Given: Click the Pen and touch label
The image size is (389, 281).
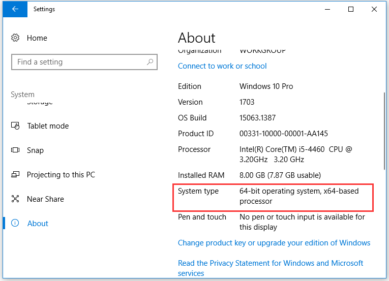Looking at the screenshot, I should click(x=202, y=217).
